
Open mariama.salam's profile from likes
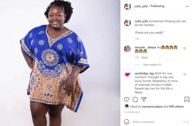pyautogui.click(x=151, y=107)
